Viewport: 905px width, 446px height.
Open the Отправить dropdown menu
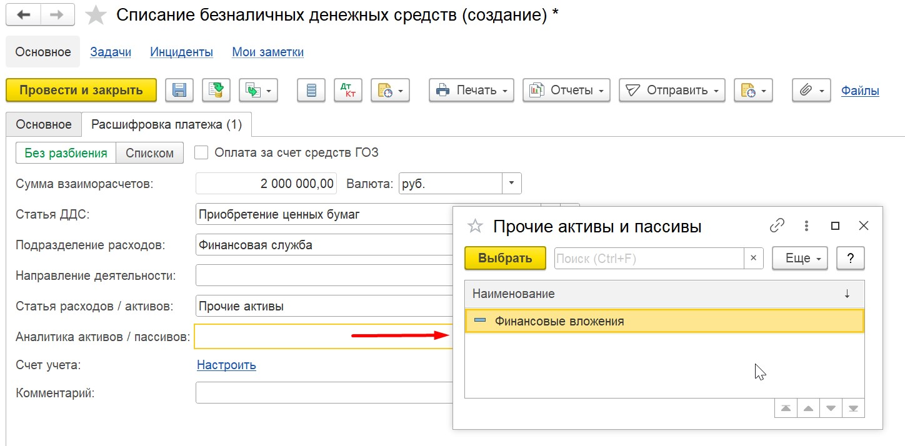(x=672, y=90)
